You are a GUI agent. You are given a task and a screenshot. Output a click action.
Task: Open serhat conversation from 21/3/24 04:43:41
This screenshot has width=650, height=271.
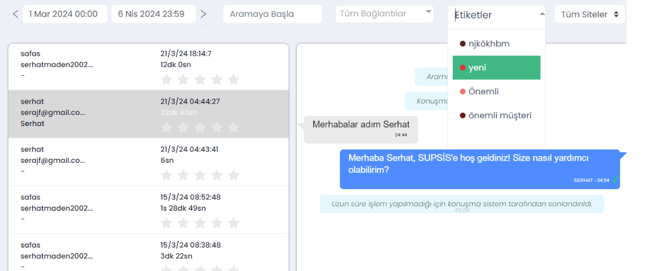149,162
